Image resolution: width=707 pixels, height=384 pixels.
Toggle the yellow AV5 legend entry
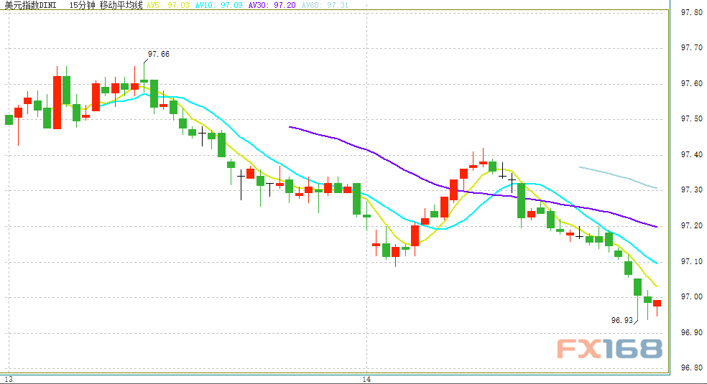click(x=168, y=5)
